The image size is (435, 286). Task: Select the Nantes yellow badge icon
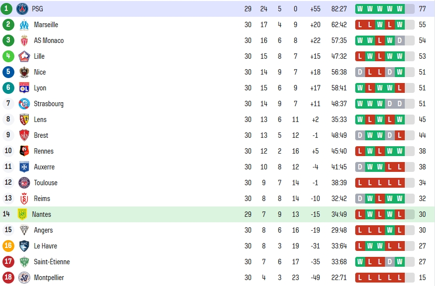coord(22,214)
